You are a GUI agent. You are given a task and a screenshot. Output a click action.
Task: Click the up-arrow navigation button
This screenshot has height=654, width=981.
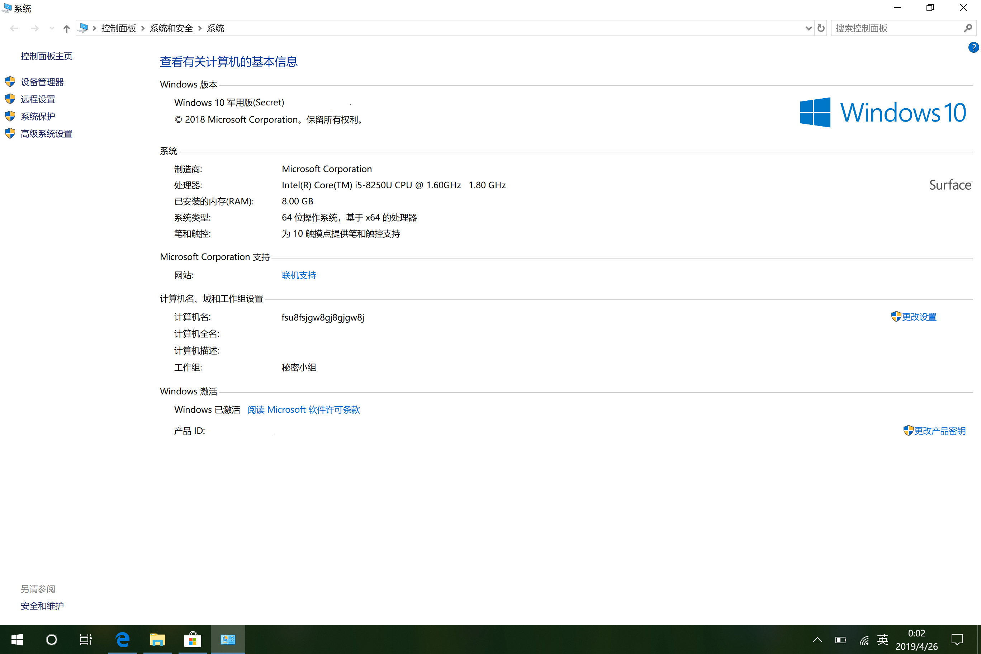[x=66, y=28]
